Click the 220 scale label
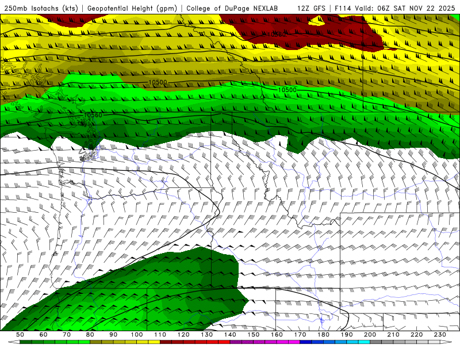The width and height of the screenshot is (460, 345). coord(416,335)
